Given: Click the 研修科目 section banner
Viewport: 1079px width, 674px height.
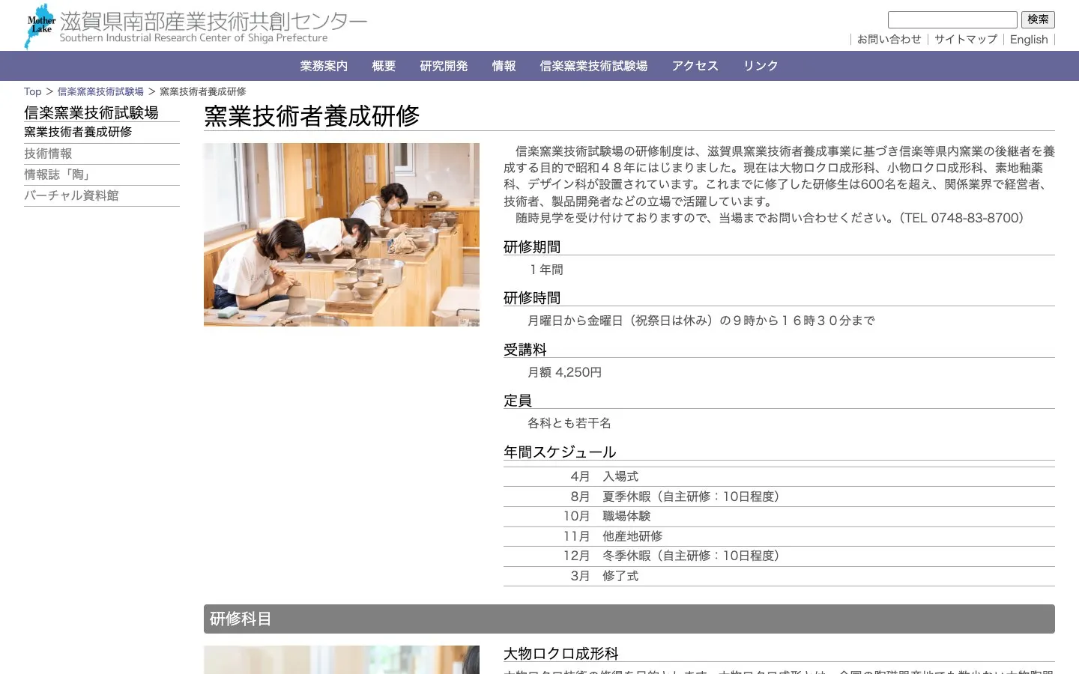Looking at the screenshot, I should click(629, 619).
